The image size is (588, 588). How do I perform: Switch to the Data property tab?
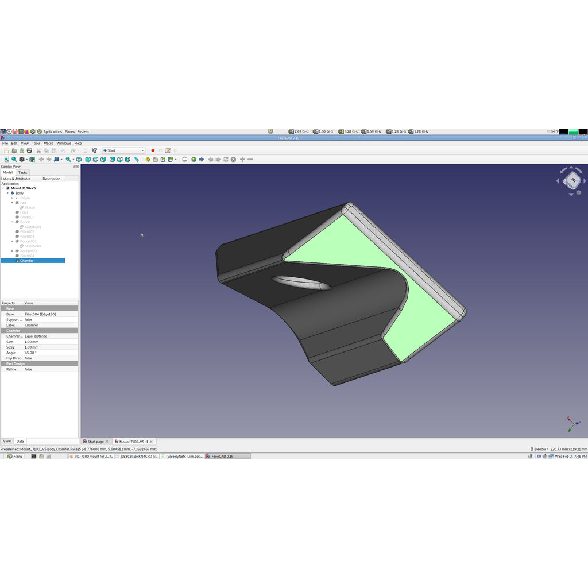(20, 442)
